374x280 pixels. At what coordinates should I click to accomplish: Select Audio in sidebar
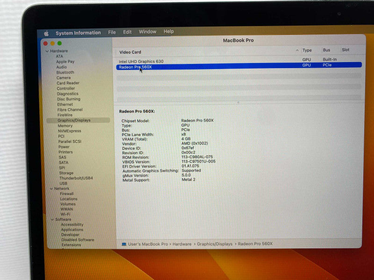point(61,67)
